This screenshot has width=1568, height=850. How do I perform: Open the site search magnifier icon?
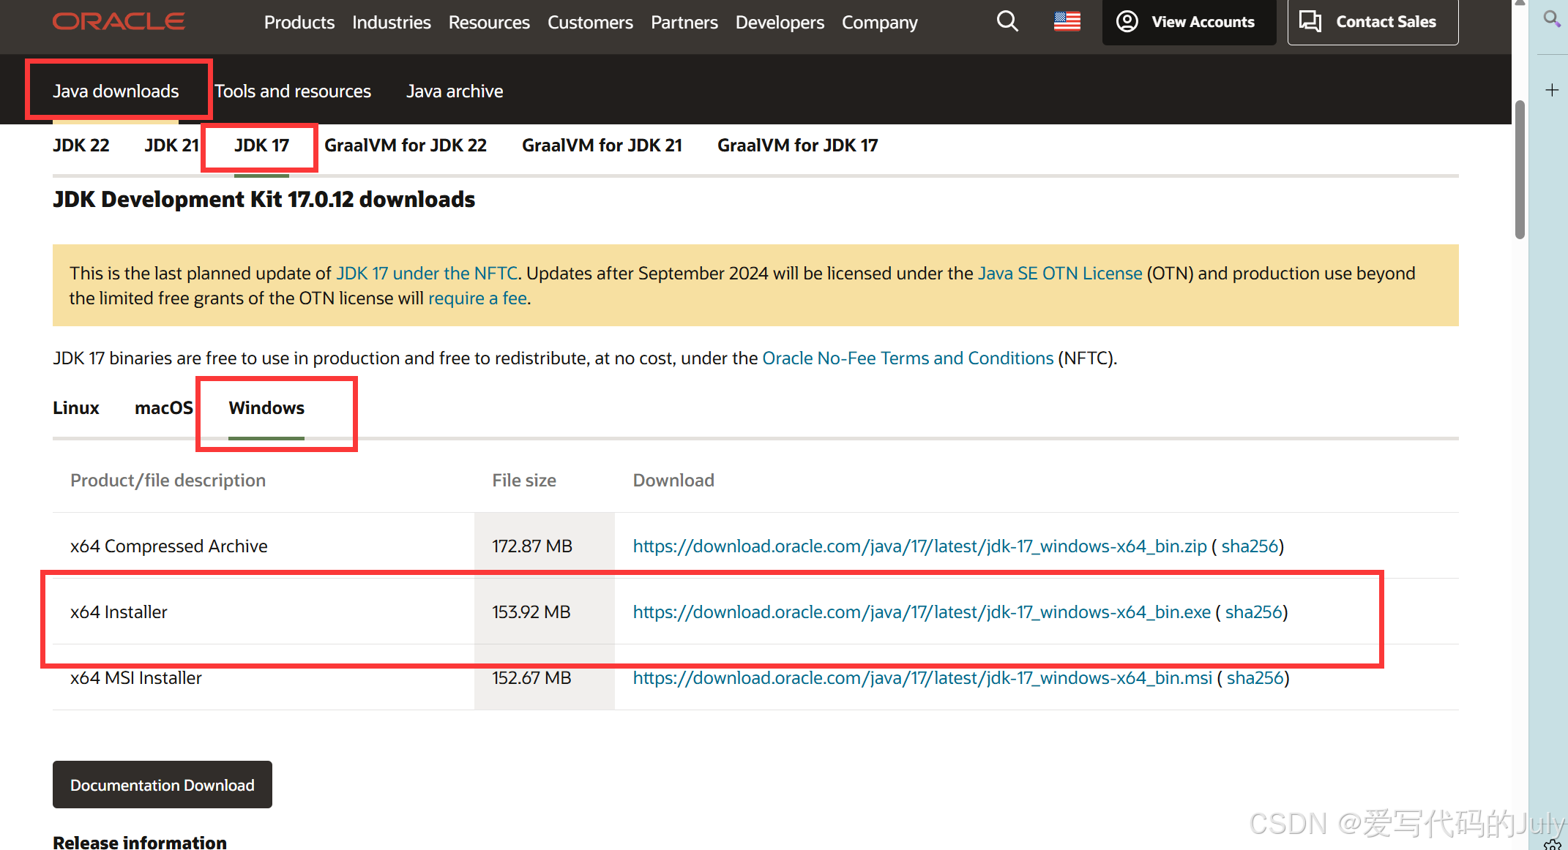coord(1007,21)
